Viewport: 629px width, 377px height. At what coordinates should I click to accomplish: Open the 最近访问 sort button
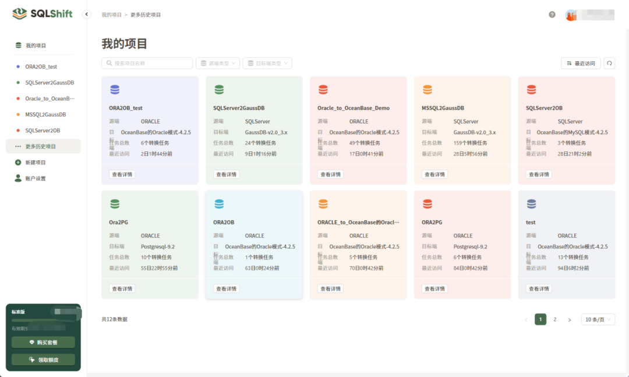tap(581, 63)
